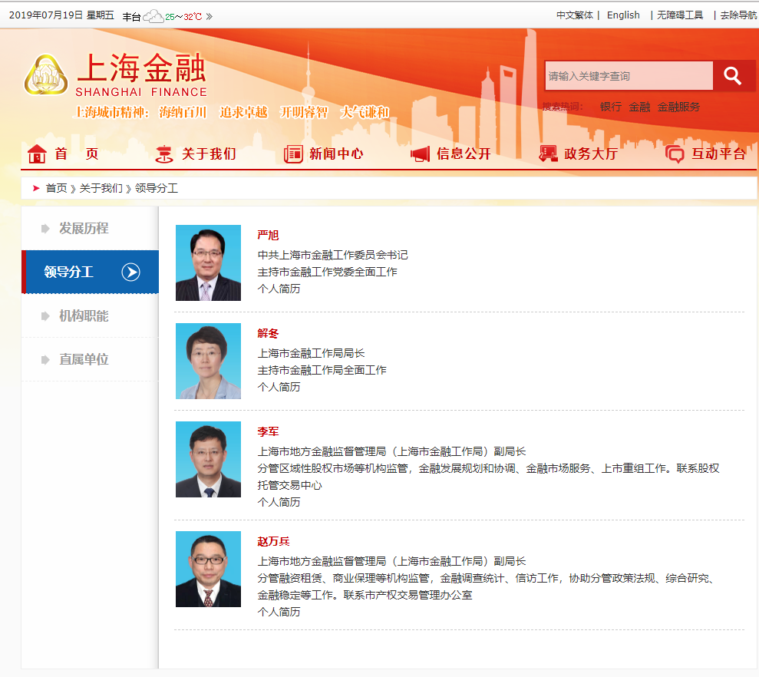Screen dimensions: 759x677
Task: Click the red arrow before 首页 breadcrumb
Action: pos(35,188)
